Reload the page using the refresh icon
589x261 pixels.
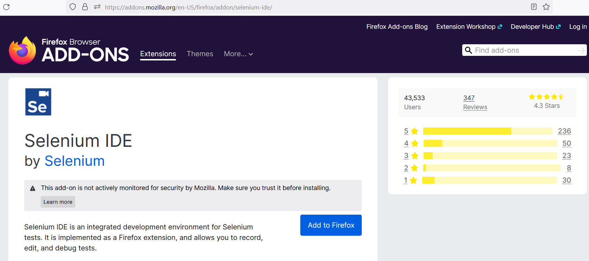(6, 7)
